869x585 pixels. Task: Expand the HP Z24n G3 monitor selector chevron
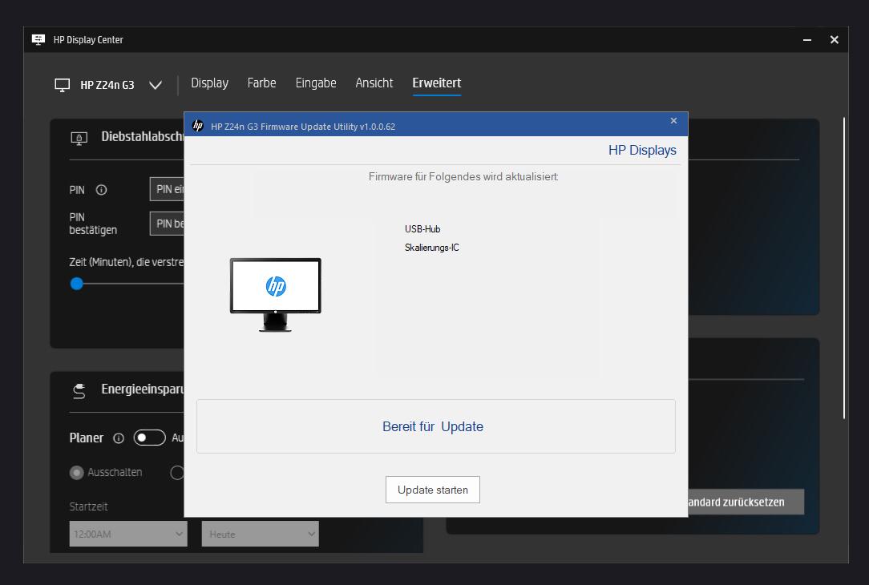point(156,85)
